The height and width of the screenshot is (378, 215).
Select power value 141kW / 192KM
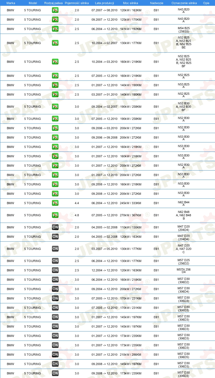click(131, 29)
